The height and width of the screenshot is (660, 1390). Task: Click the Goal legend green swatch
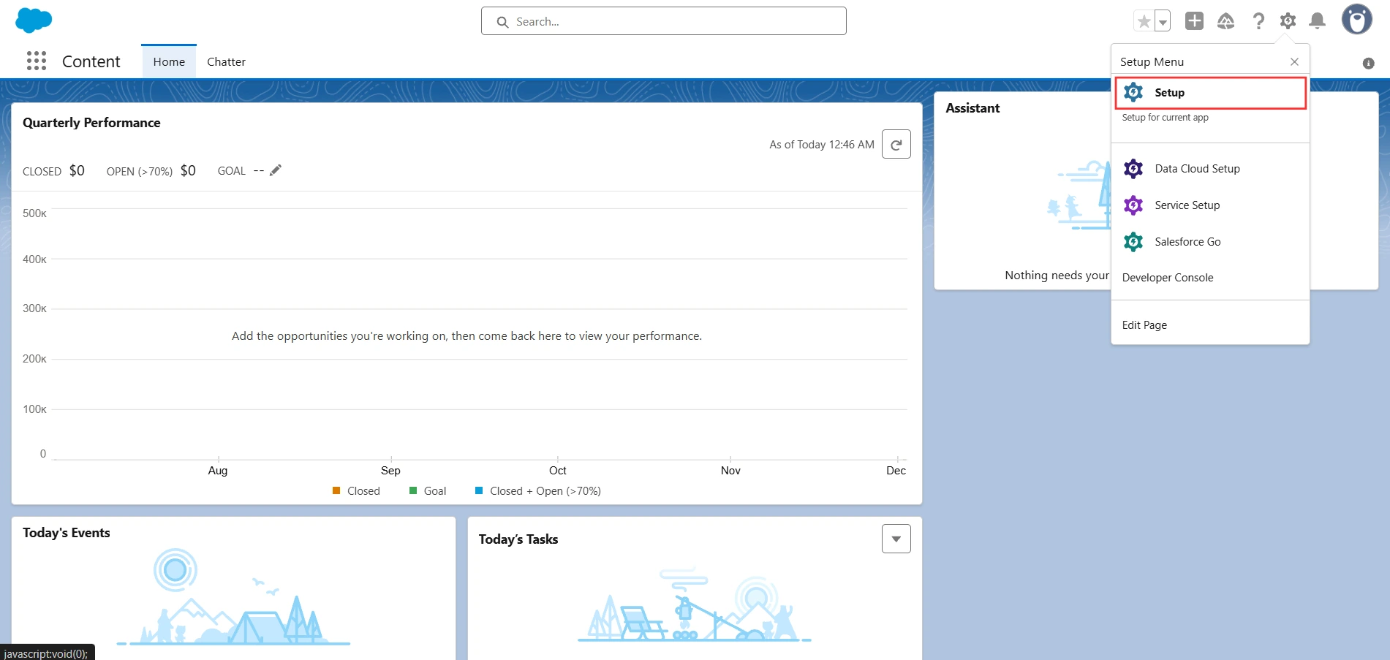coord(413,490)
